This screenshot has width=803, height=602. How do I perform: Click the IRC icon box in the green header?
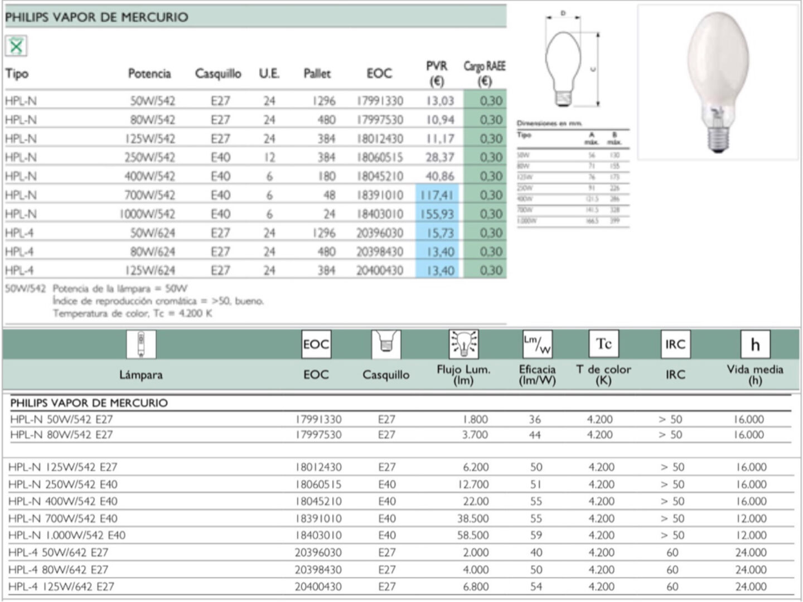pos(675,344)
